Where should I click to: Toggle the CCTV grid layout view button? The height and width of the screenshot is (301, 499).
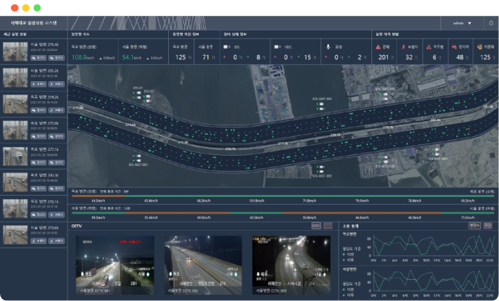316,225
